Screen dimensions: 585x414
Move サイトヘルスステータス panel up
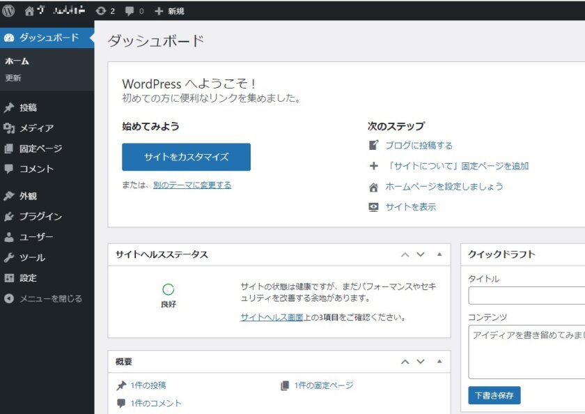pos(405,254)
